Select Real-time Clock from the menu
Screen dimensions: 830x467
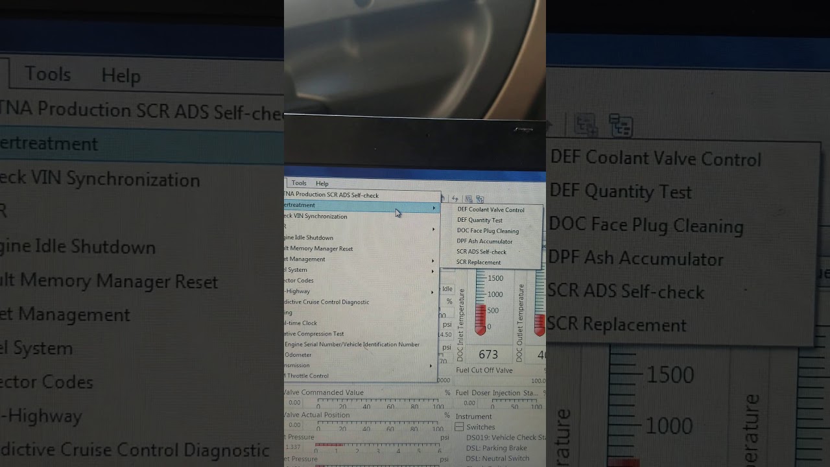[x=301, y=323]
